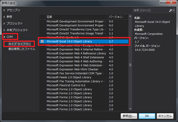Select 最近使用したファイル under COM
Image resolution: width=178 pixels, height=122 pixels.
pos(22,49)
